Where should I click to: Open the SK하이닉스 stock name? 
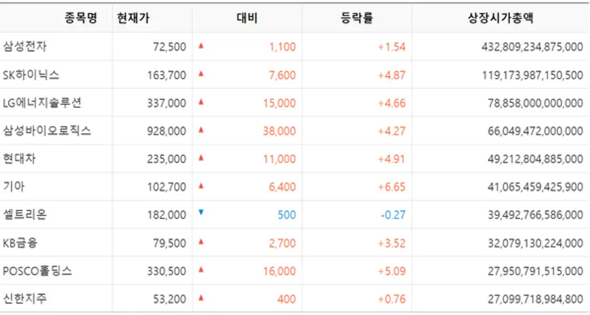[31, 75]
